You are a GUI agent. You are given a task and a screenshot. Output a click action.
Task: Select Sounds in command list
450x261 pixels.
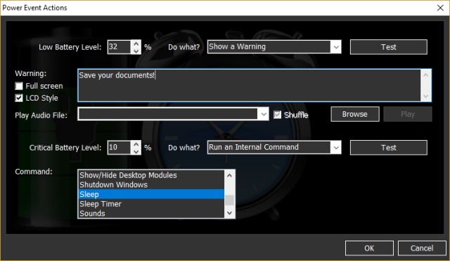[151, 213]
